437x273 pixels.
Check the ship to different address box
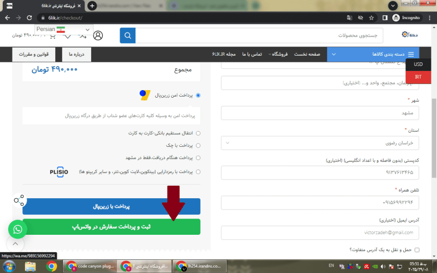pos(417,250)
